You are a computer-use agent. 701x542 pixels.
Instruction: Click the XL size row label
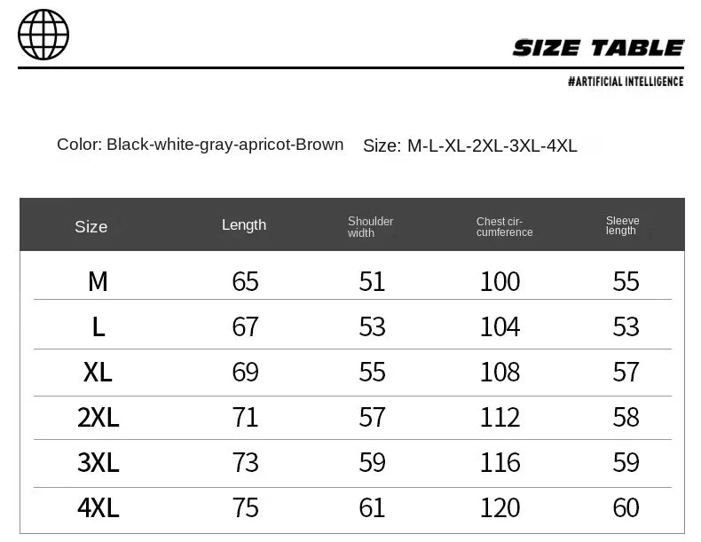click(98, 373)
